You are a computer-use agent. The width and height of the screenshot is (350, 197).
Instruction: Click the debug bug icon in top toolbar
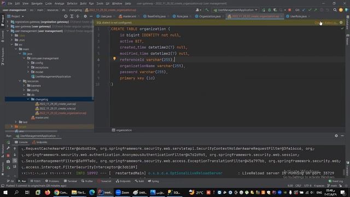tap(270, 10)
